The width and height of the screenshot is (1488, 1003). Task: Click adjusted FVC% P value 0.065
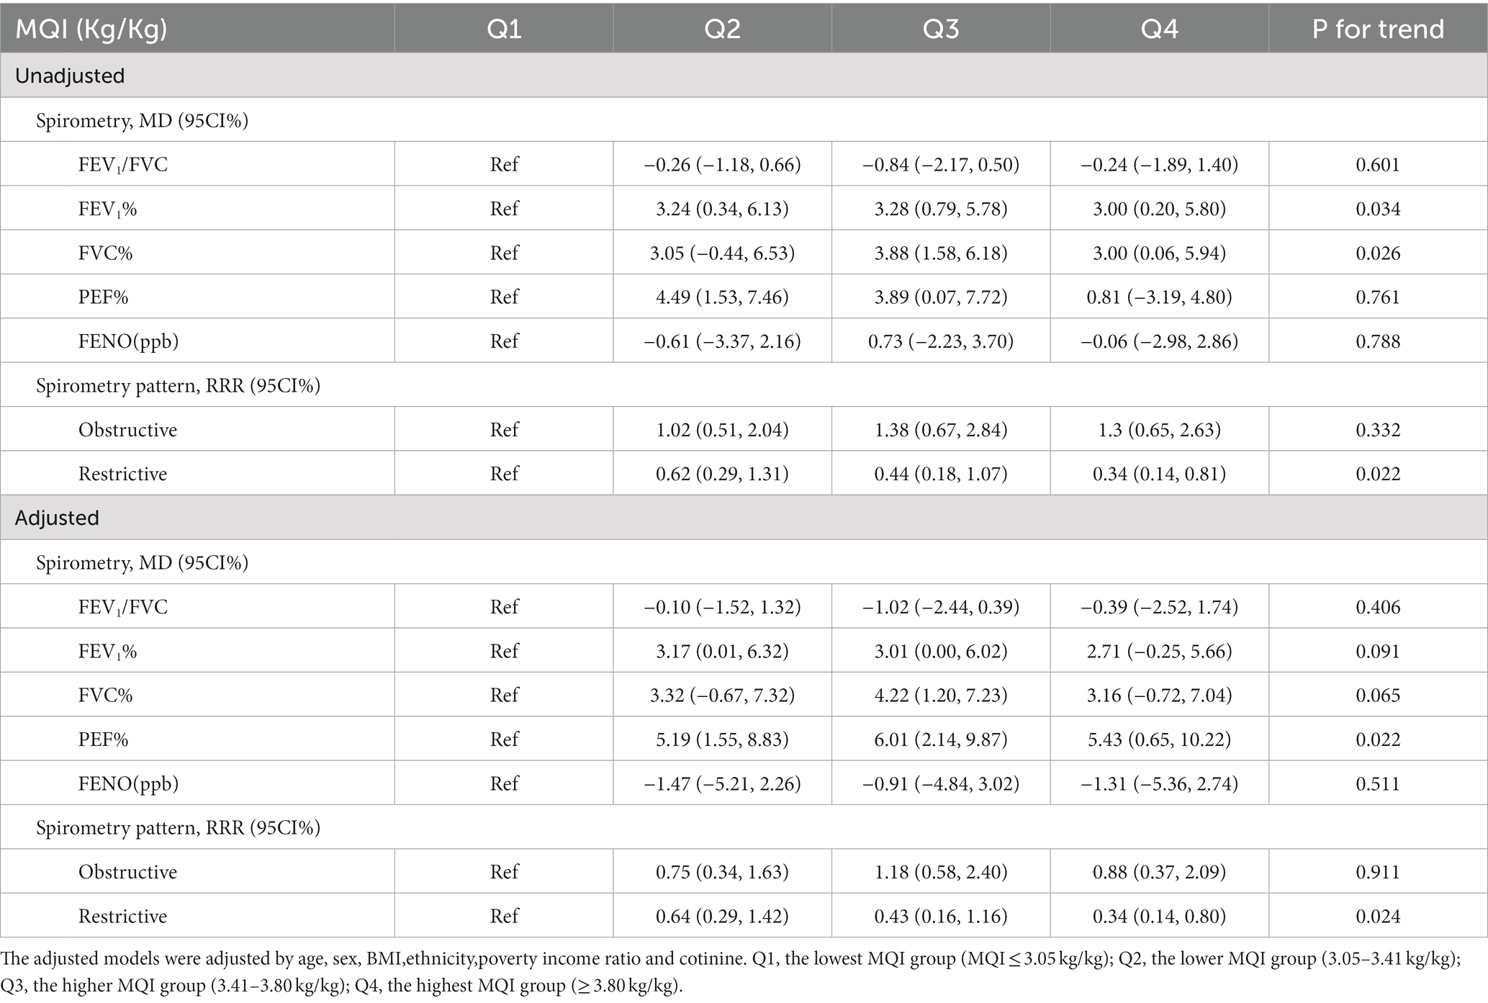[1378, 696]
